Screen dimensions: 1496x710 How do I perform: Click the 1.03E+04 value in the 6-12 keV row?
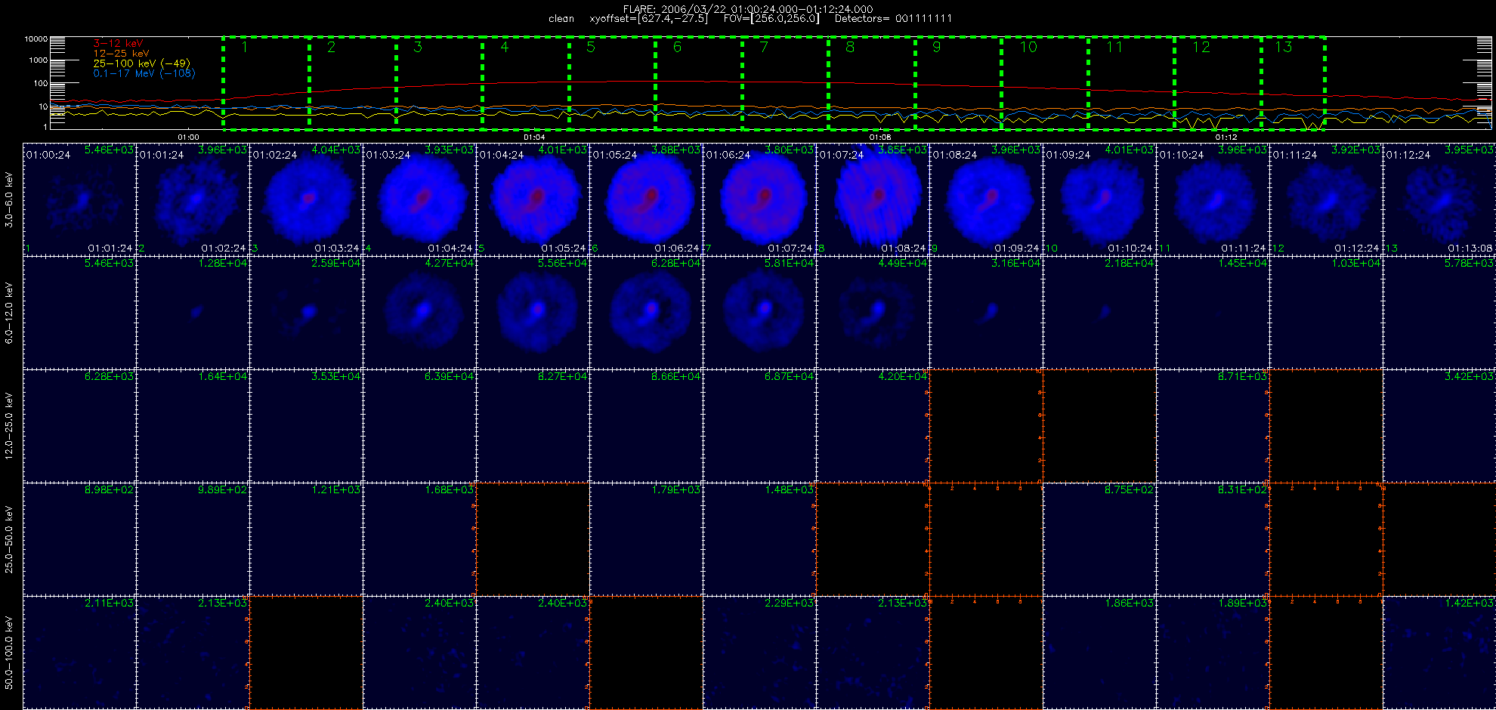(1356, 263)
